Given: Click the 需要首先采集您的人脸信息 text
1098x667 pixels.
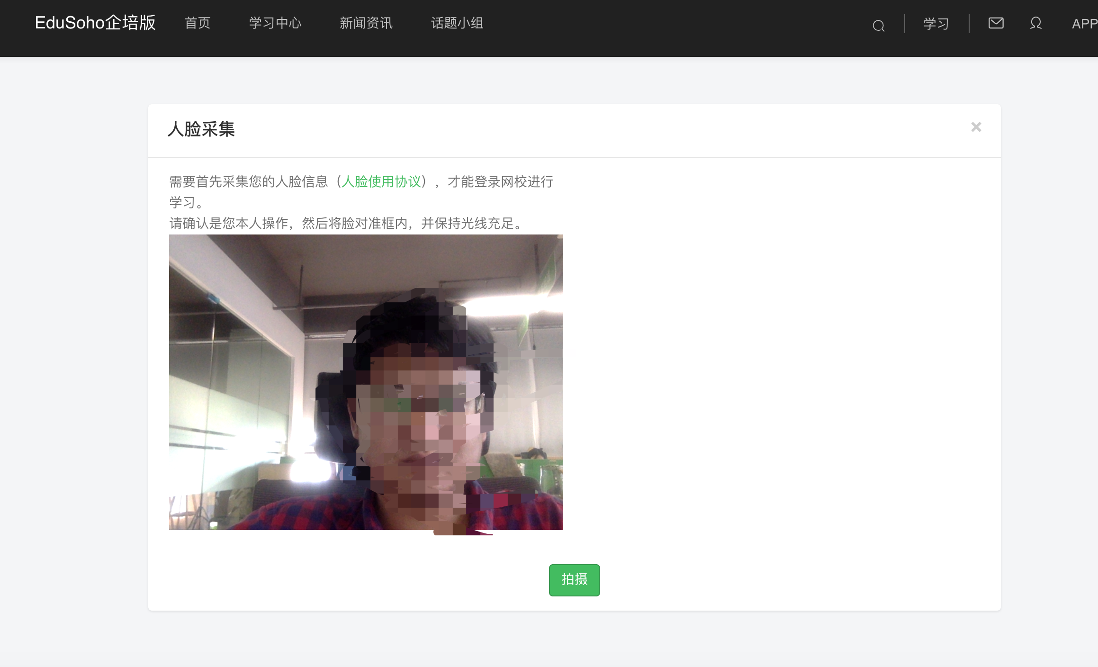Looking at the screenshot, I should [248, 181].
